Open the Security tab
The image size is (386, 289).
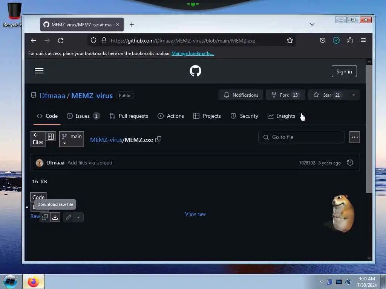pyautogui.click(x=244, y=116)
